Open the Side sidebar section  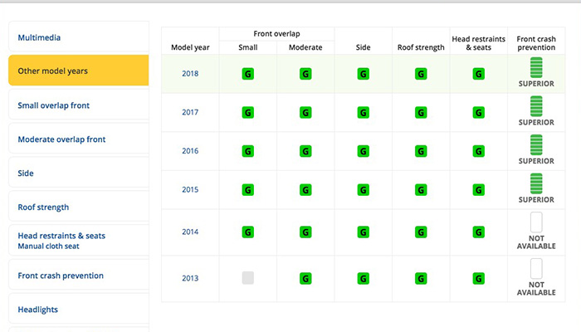(x=79, y=173)
